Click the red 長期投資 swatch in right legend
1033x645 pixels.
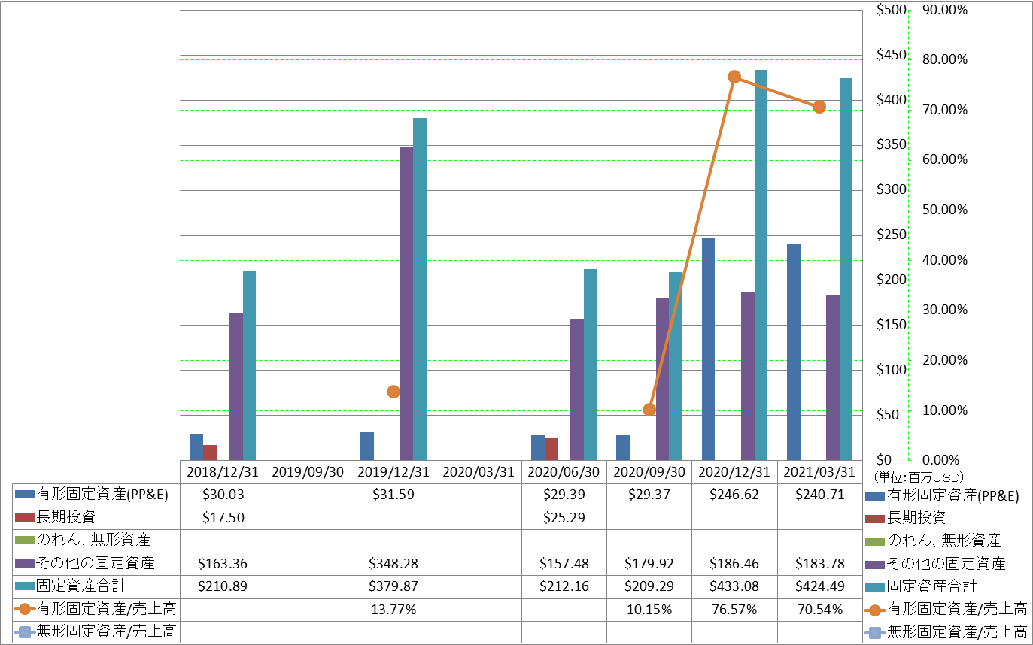874,518
